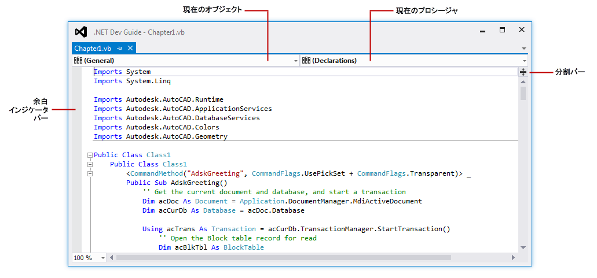
Task: Pin the Chapter1.vb tab
Action: tap(119, 48)
